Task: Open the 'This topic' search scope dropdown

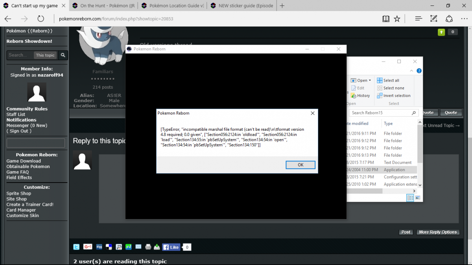Action: (45, 55)
